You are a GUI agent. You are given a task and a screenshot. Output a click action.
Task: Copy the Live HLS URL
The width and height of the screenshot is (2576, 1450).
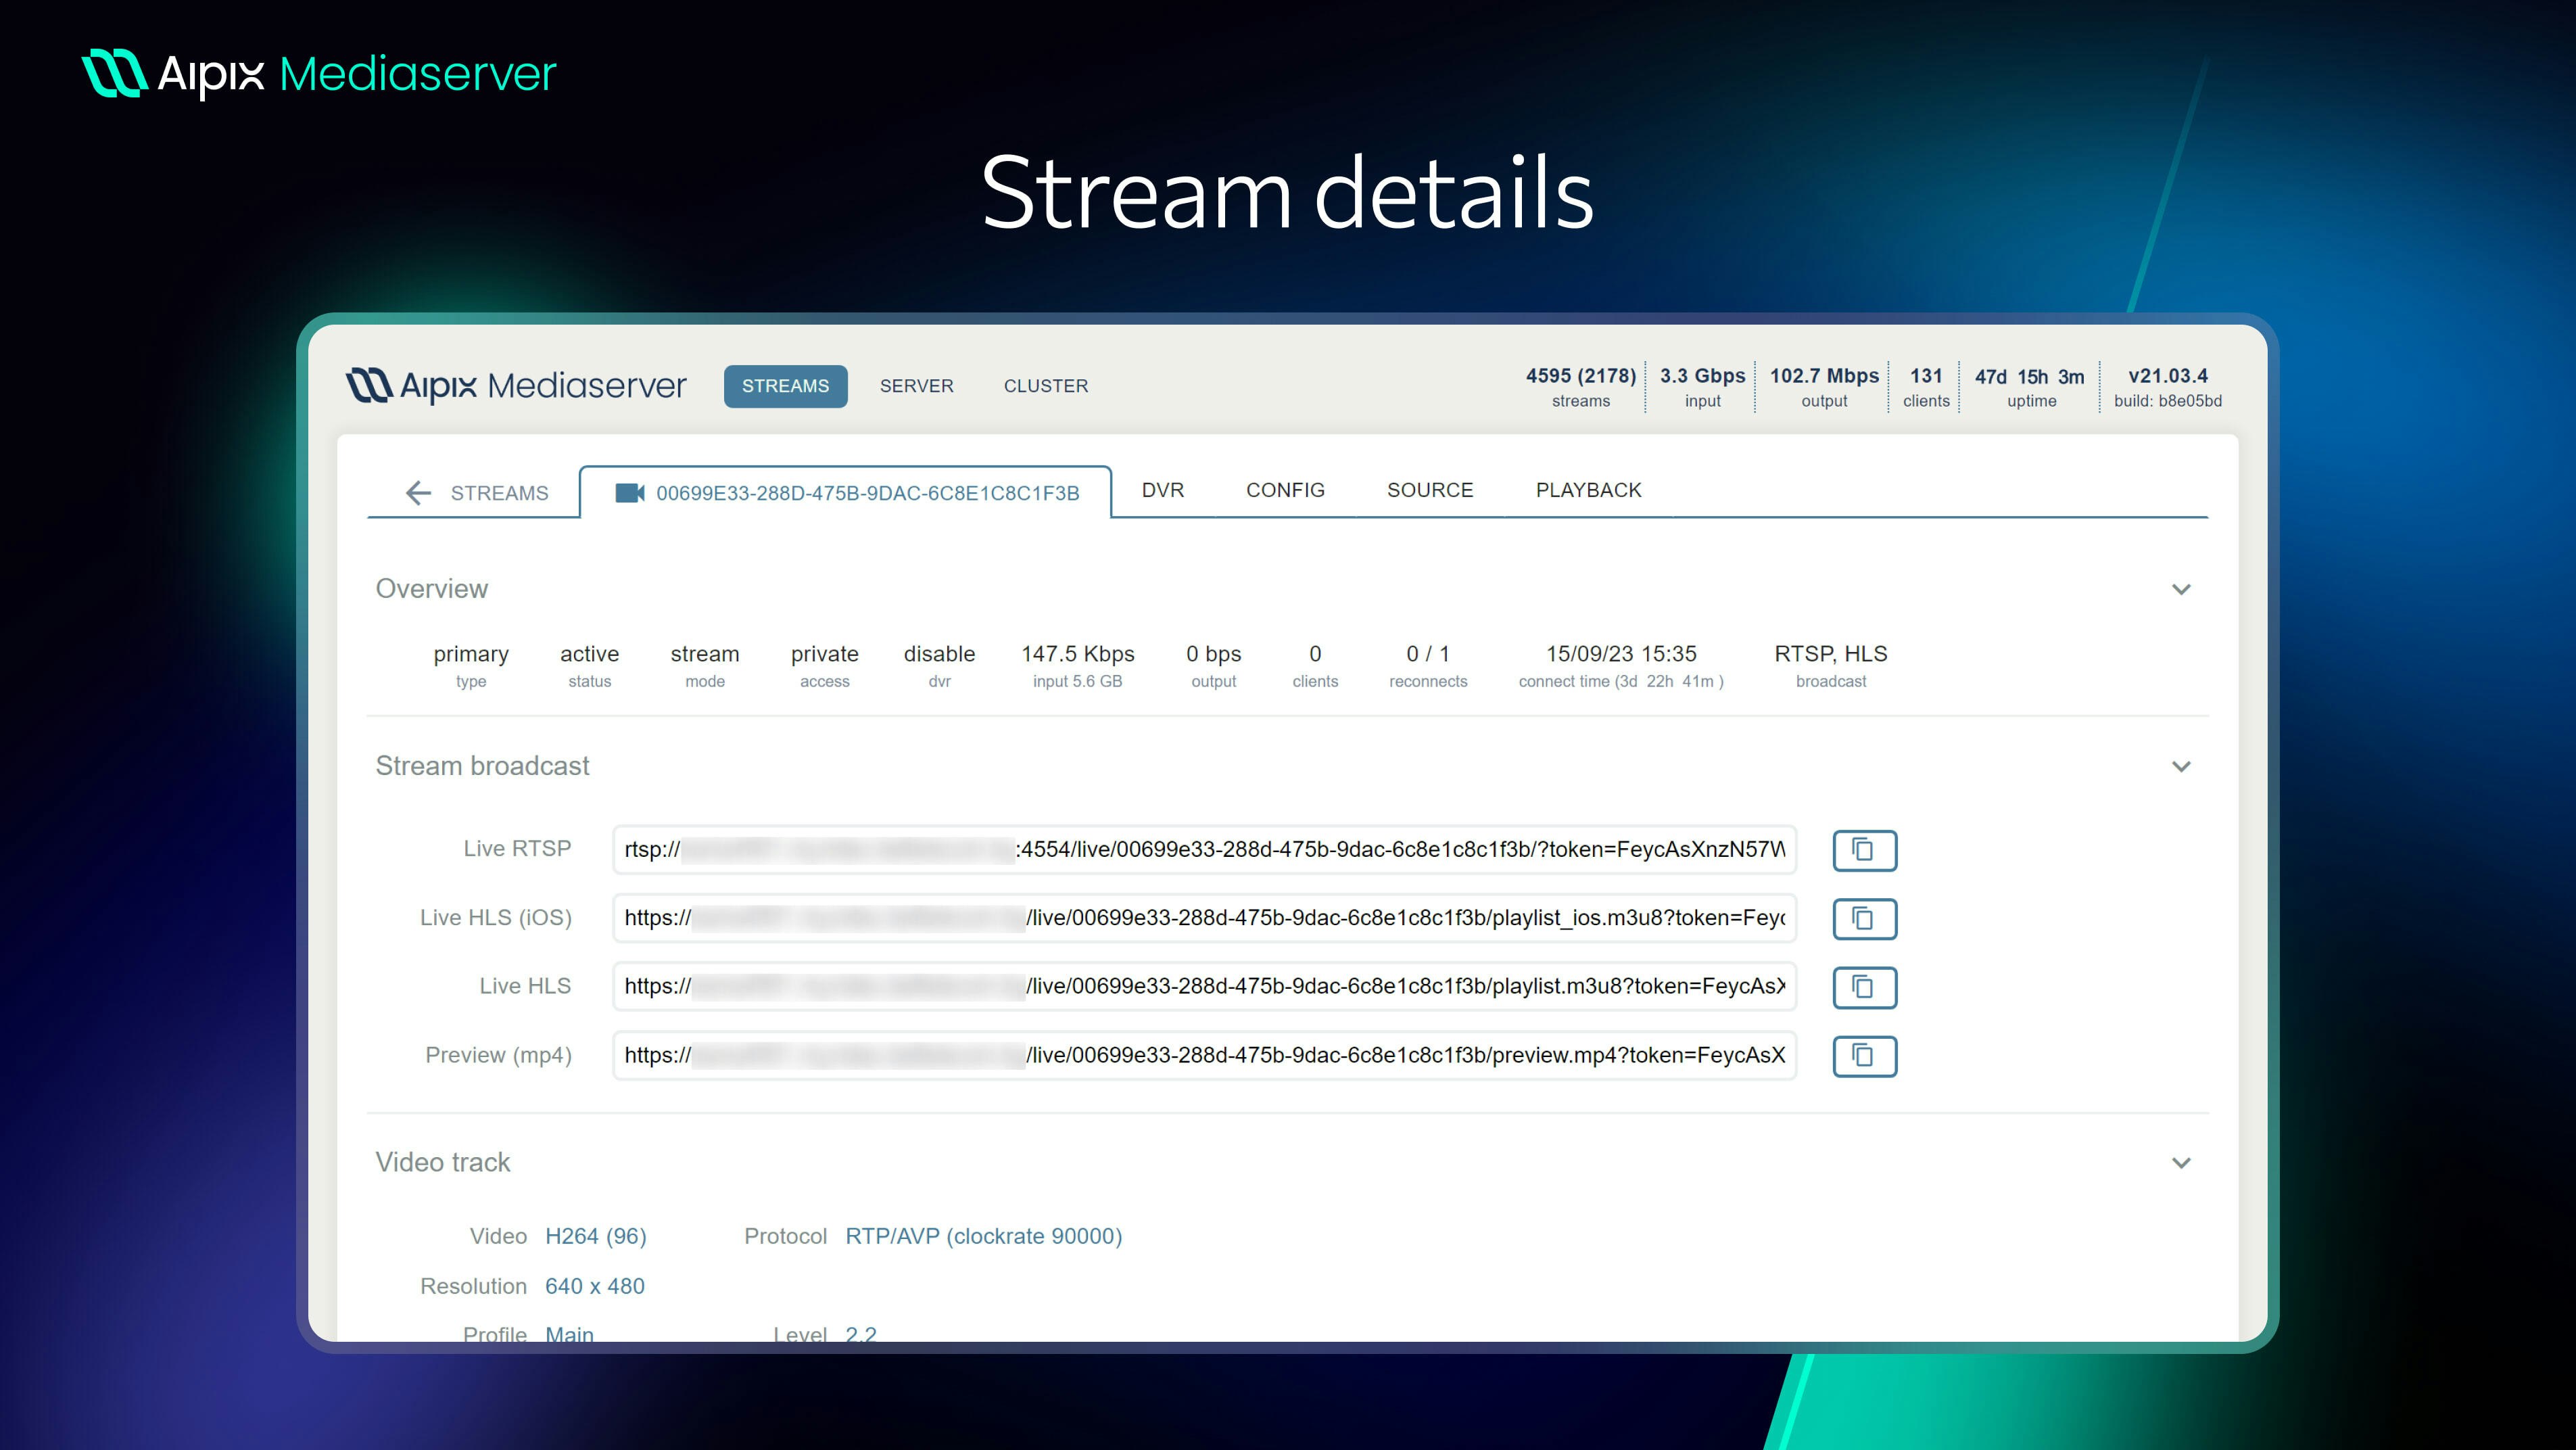pos(1864,987)
